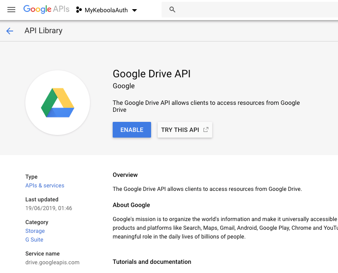Click the Service name label
Image resolution: width=338 pixels, height=273 pixels.
point(42,254)
